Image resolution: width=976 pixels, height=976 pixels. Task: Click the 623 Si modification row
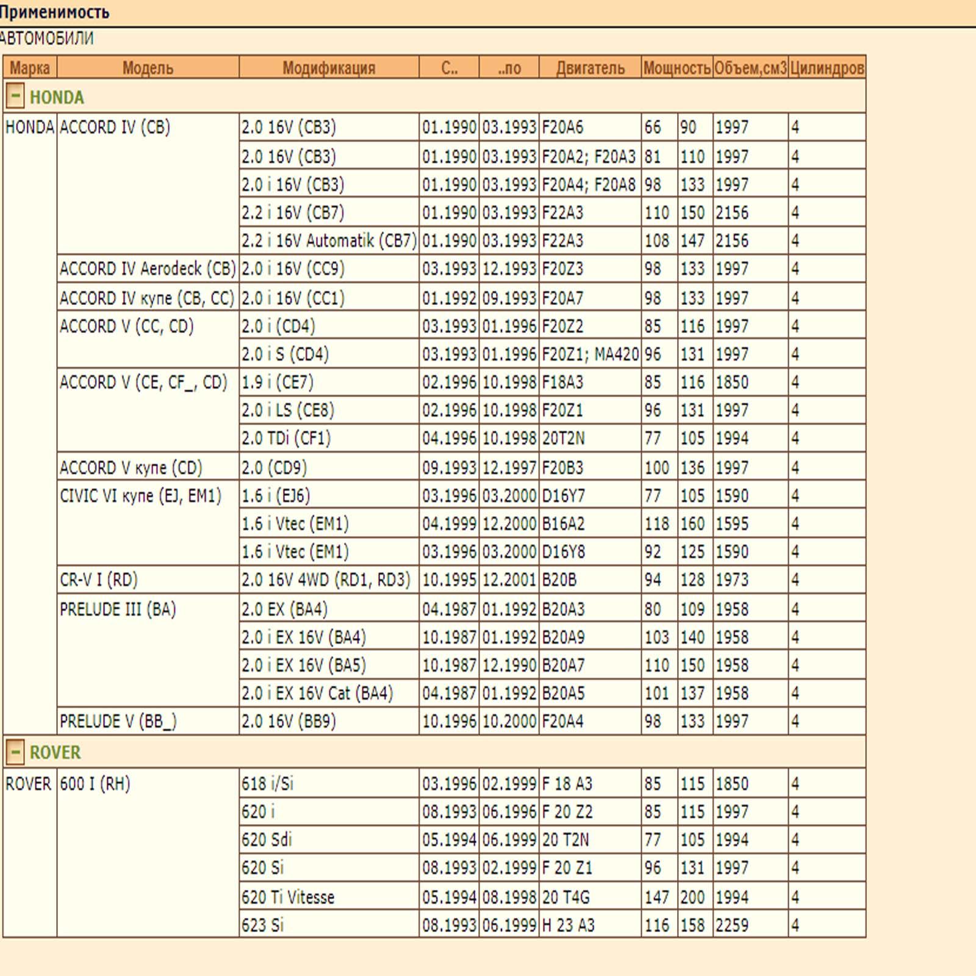(x=262, y=925)
